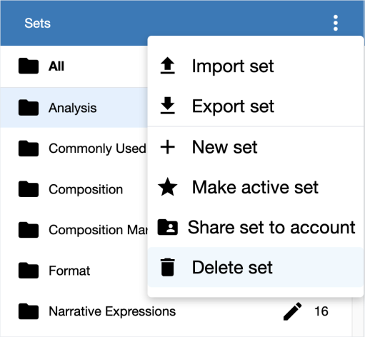Image resolution: width=365 pixels, height=337 pixels.
Task: Choose New set from the menu
Action: (256, 147)
